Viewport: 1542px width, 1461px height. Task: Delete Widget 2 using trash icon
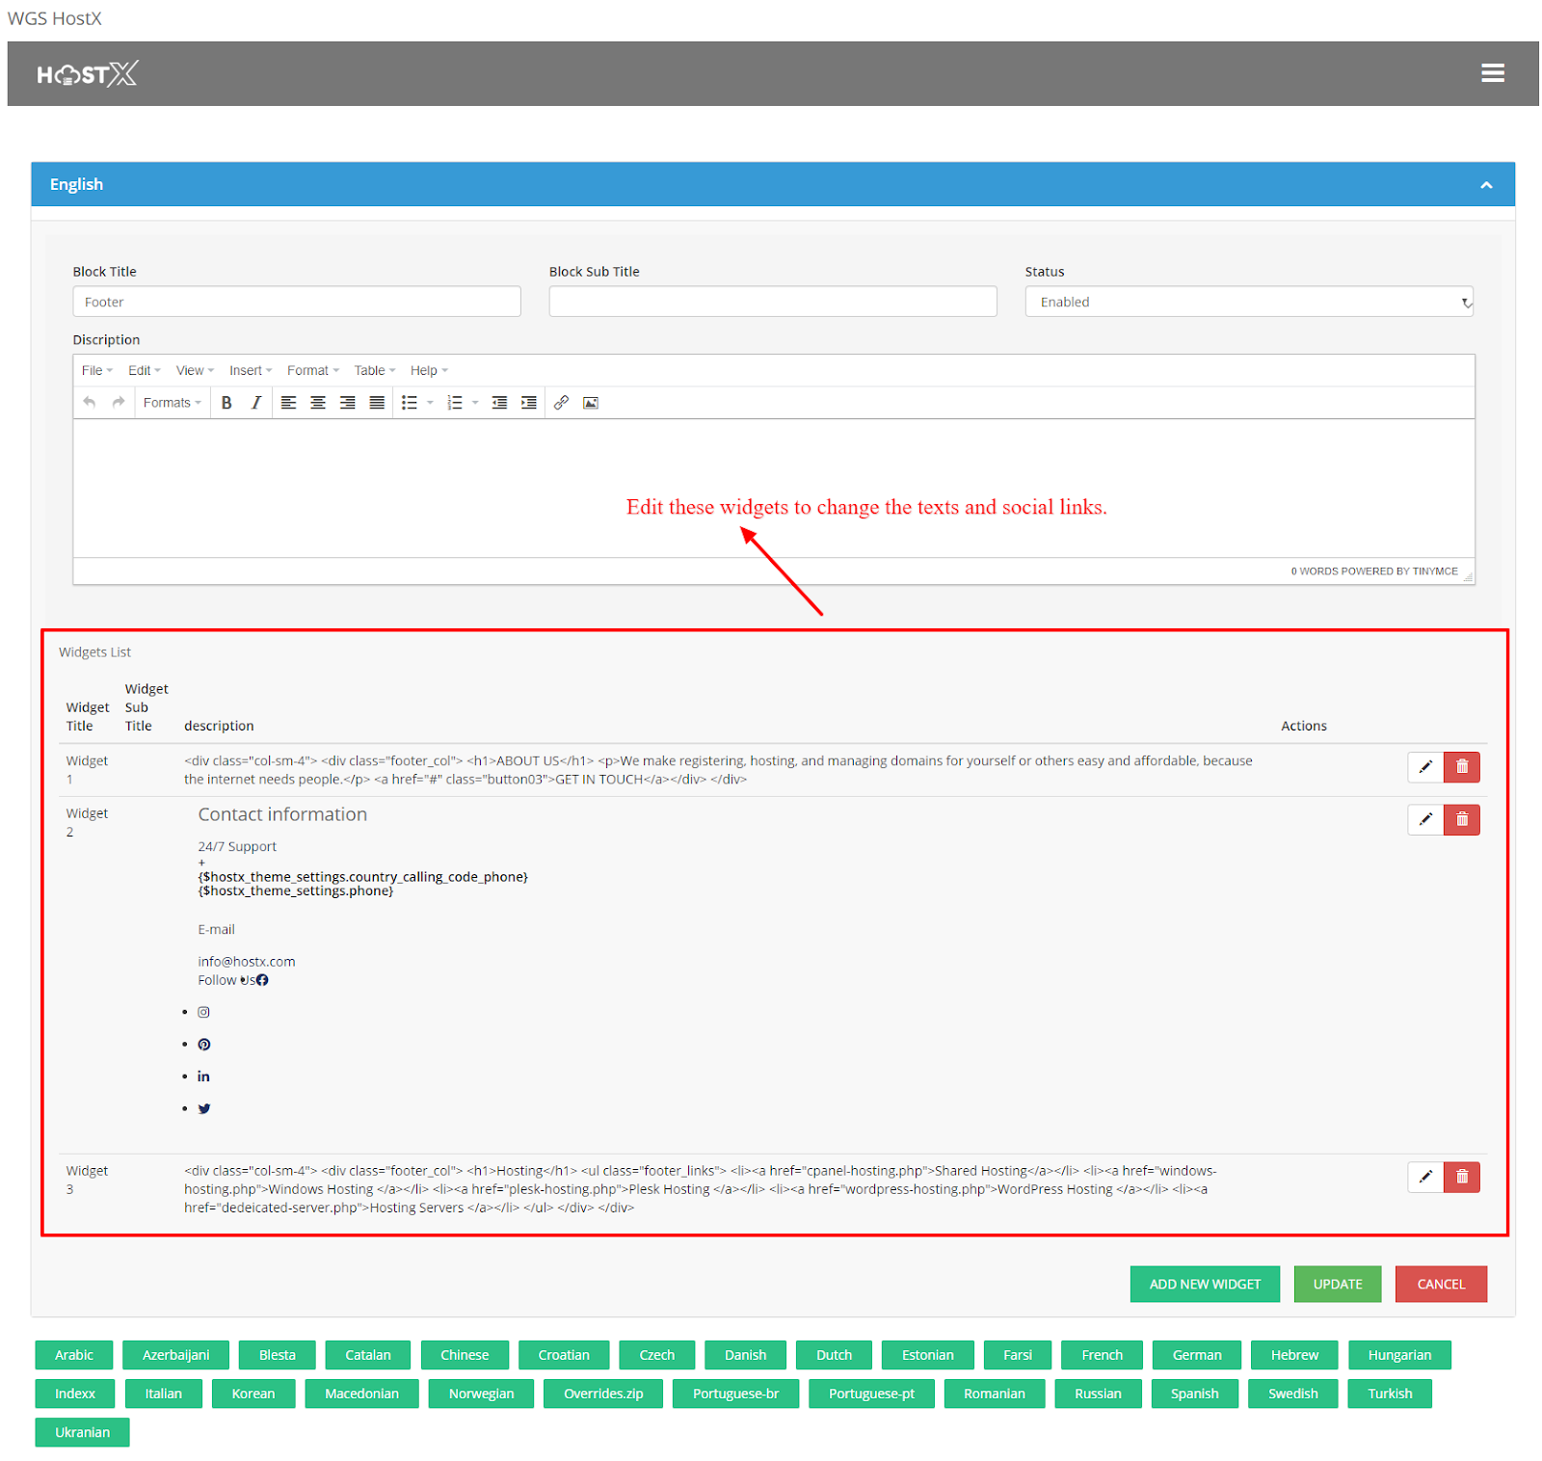point(1461,820)
